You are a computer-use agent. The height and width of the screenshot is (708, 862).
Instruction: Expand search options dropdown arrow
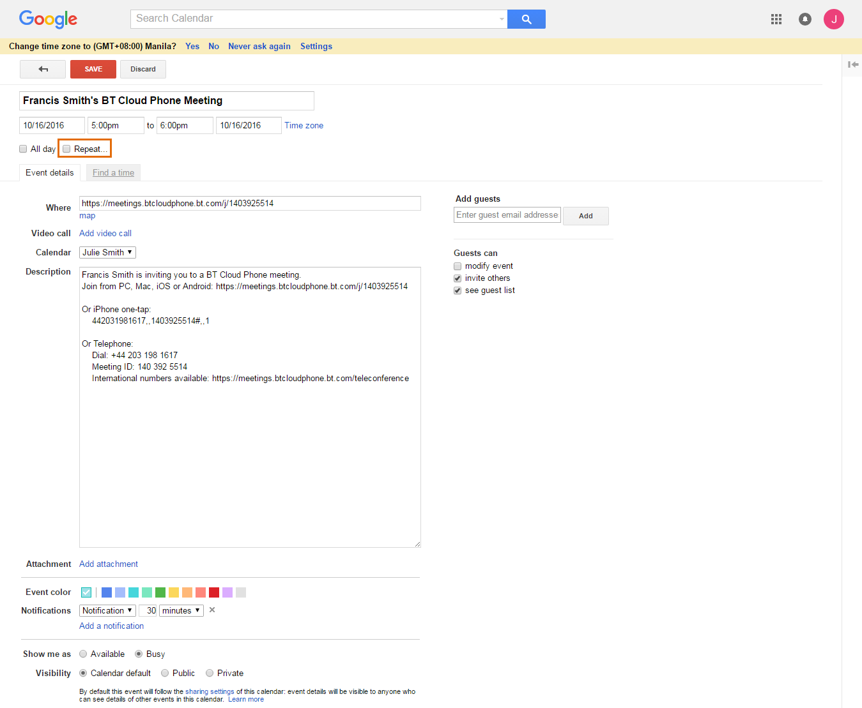(502, 19)
